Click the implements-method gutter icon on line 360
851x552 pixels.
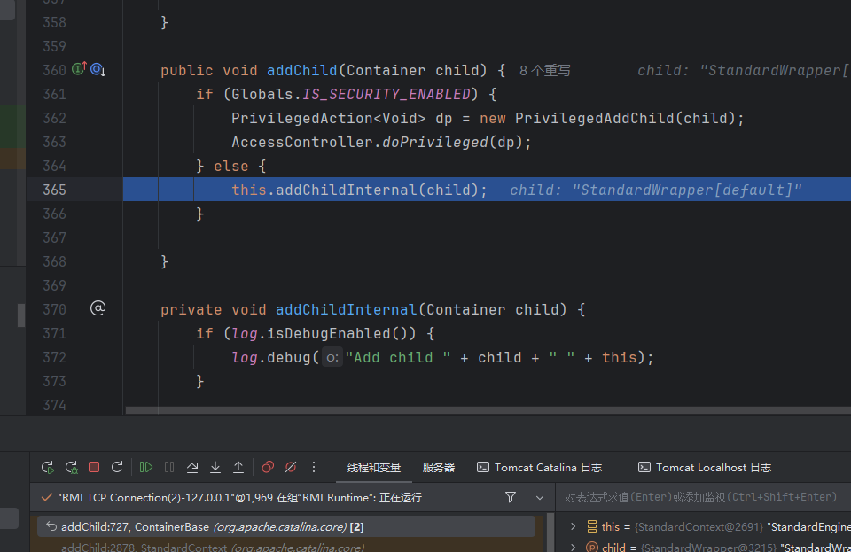(79, 69)
